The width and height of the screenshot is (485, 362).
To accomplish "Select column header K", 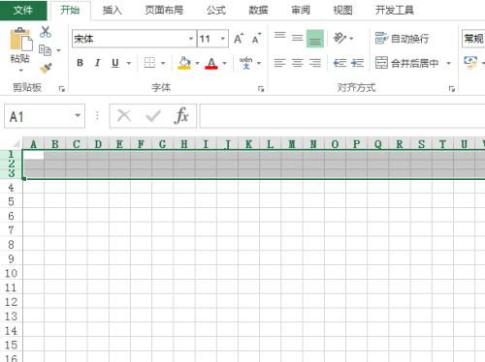I will pyautogui.click(x=248, y=144).
